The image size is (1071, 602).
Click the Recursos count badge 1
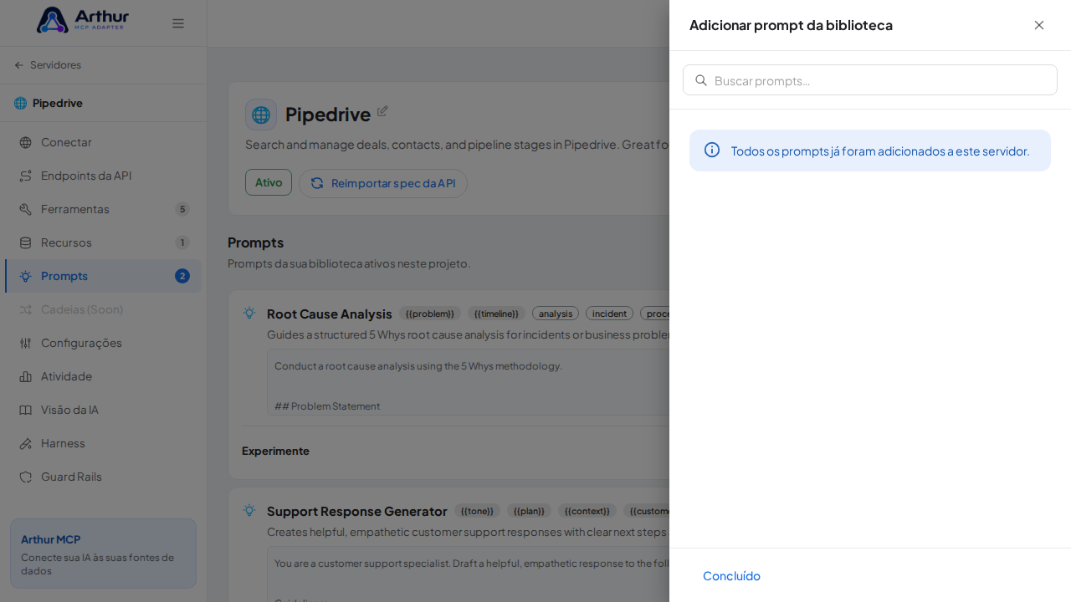pyautogui.click(x=182, y=242)
